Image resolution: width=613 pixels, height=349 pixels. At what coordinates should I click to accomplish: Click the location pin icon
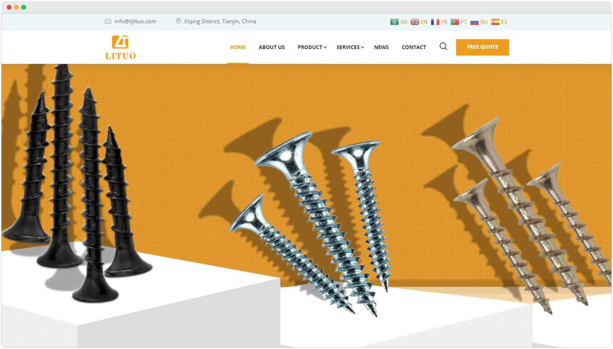(178, 21)
